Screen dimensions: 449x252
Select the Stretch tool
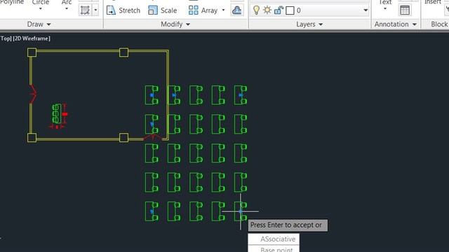pyautogui.click(x=123, y=10)
